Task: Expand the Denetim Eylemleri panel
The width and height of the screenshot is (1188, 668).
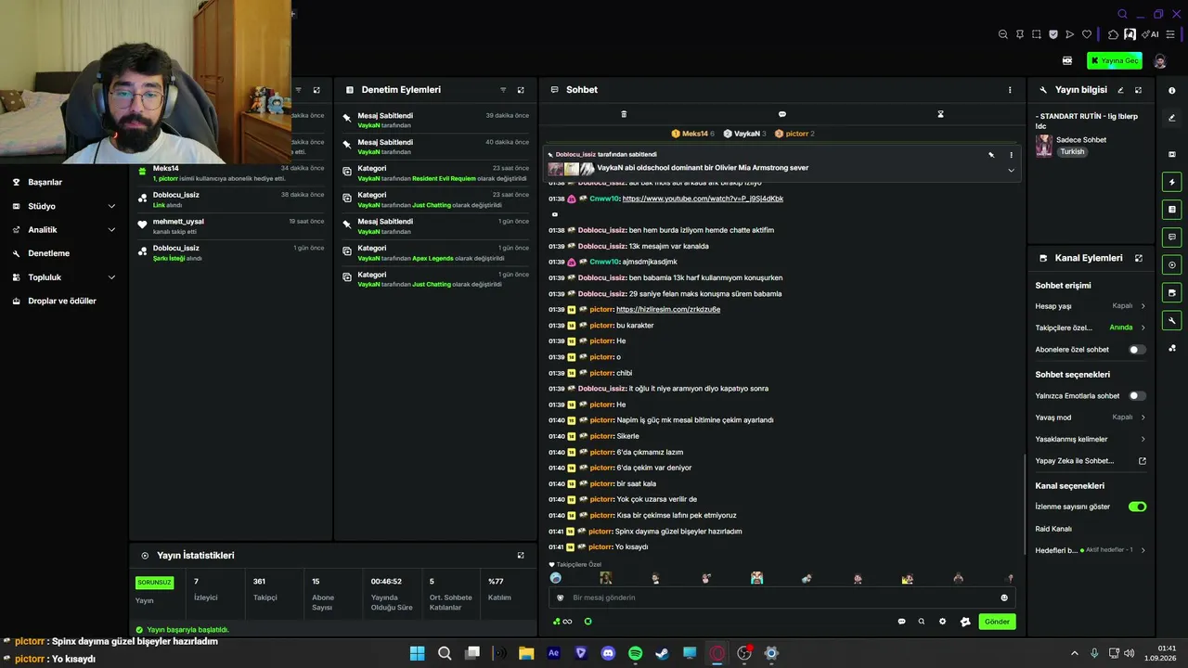Action: coord(521,90)
